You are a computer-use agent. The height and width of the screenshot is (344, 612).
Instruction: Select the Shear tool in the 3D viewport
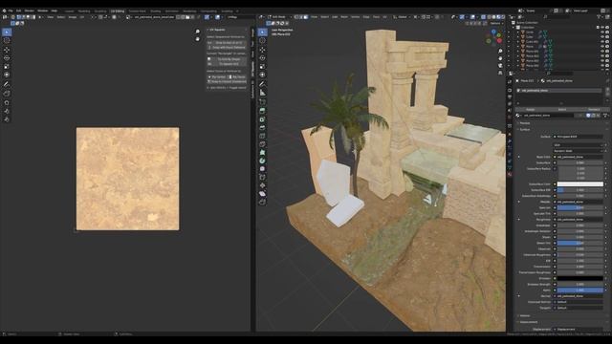(x=262, y=194)
